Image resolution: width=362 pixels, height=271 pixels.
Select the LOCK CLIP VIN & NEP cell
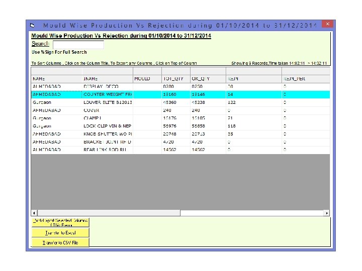point(108,126)
